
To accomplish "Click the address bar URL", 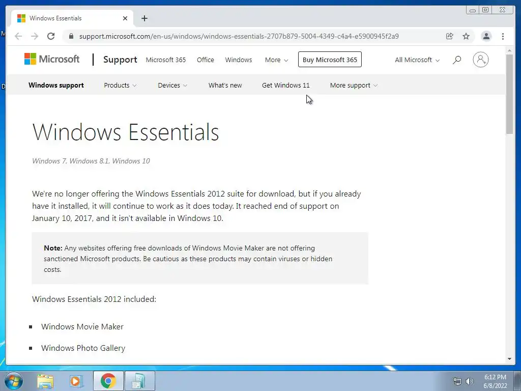I will click(x=239, y=36).
